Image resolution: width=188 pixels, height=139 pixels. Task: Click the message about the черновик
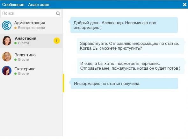(x=130, y=66)
